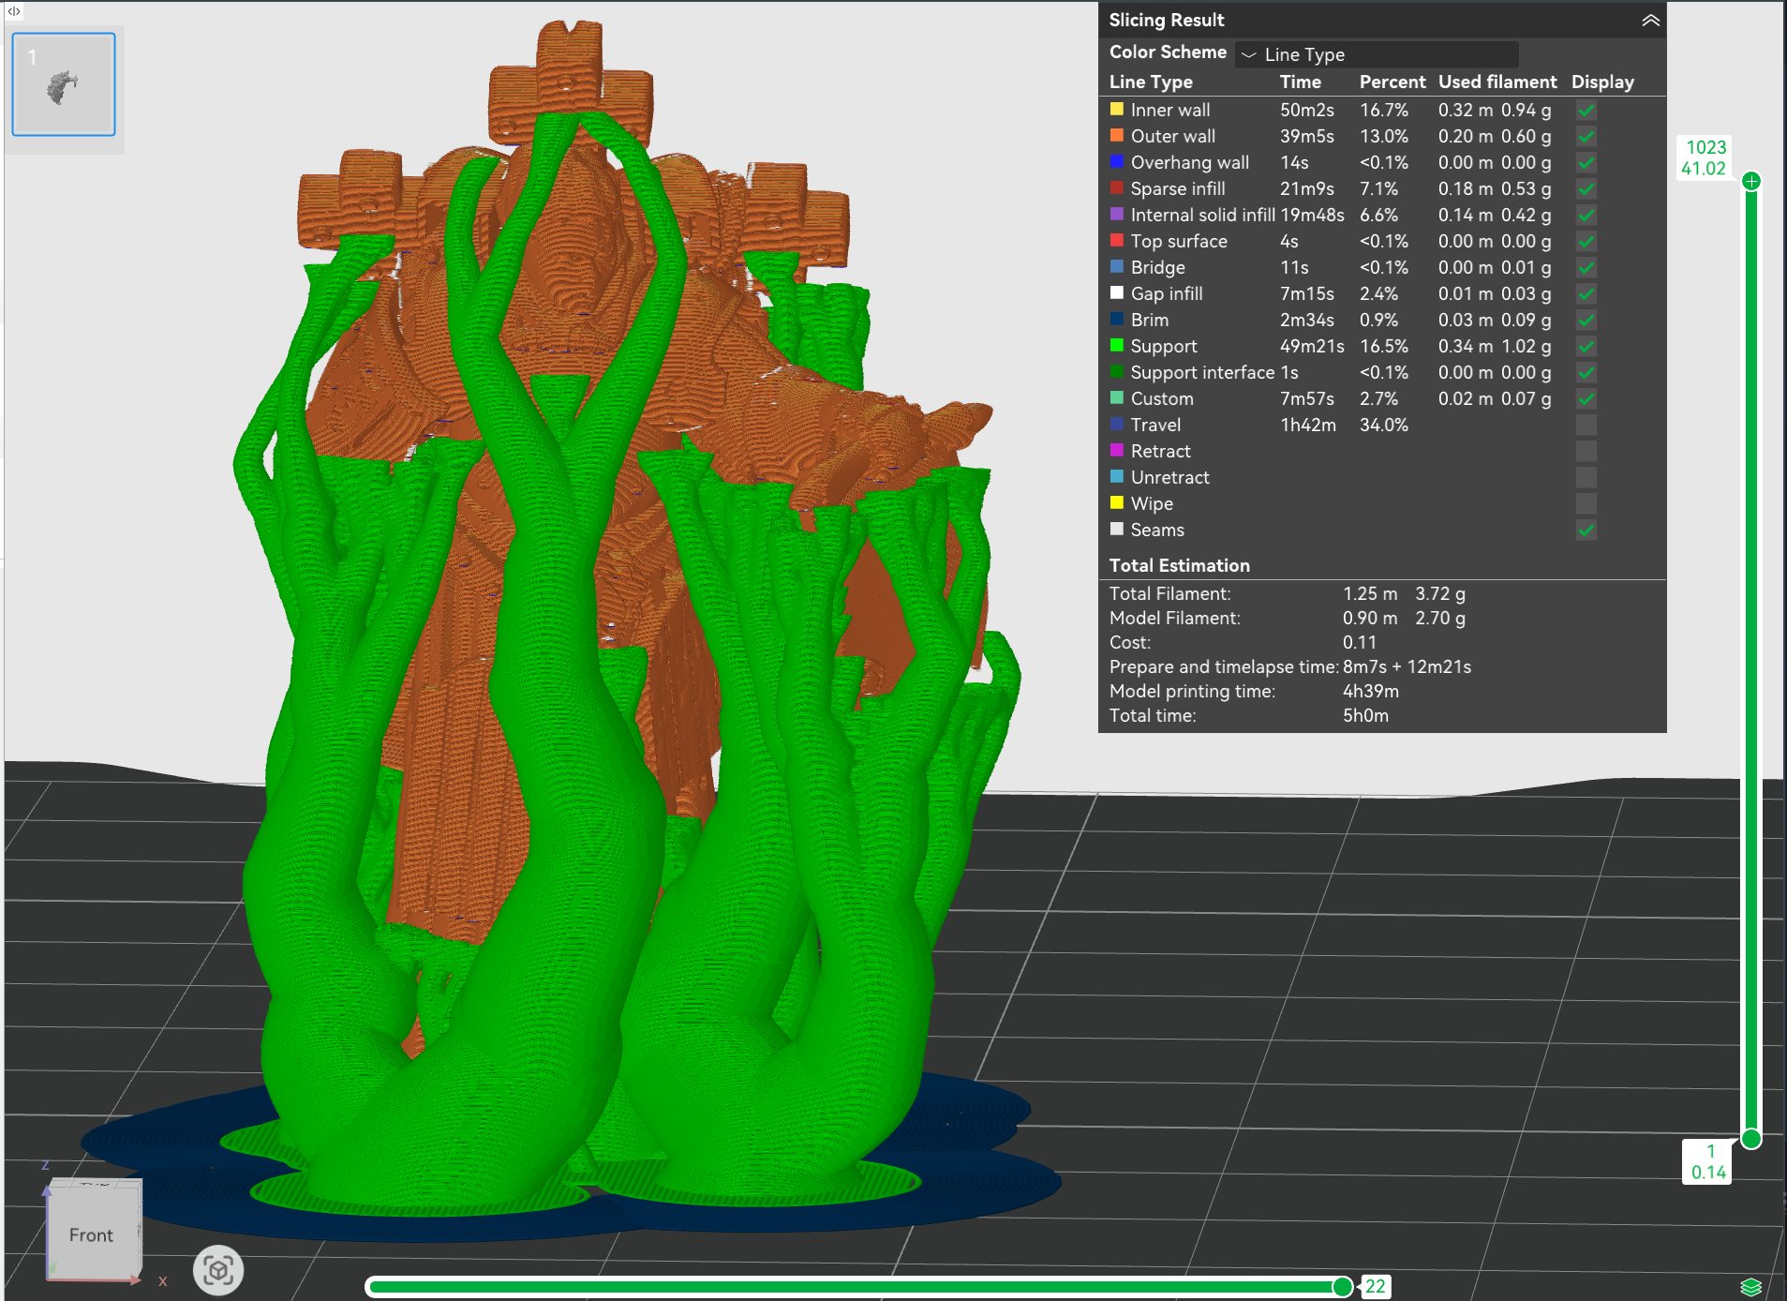Screen dimensions: 1787x1301
Task: Toggle Top surface display checkbox
Action: [1586, 242]
